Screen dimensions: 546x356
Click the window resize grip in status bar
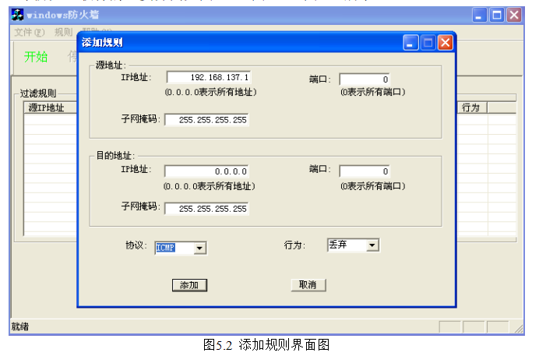click(519, 329)
